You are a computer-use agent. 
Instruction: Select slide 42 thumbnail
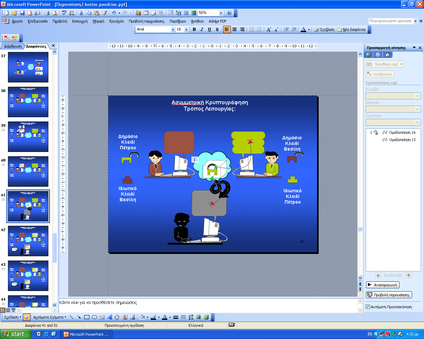click(28, 241)
